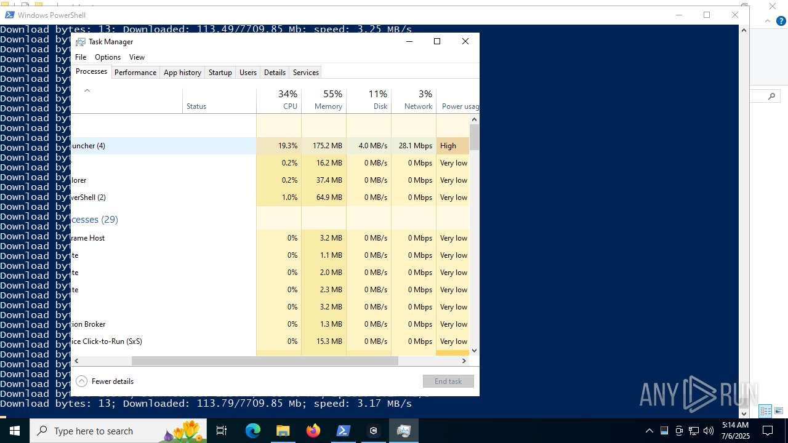Open the View menu in Task Manager

(x=137, y=57)
